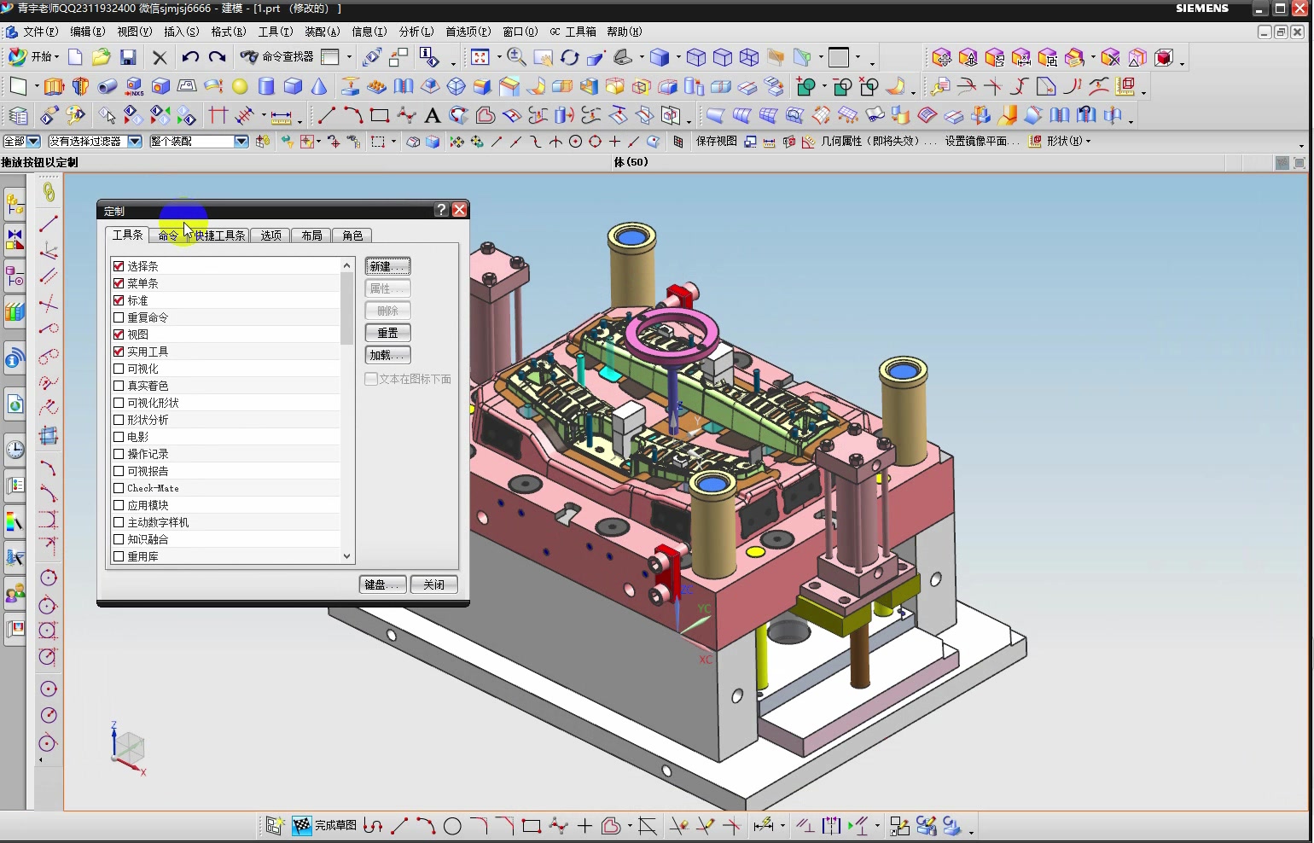Click the toolbar list scroll down arrow

[346, 556]
